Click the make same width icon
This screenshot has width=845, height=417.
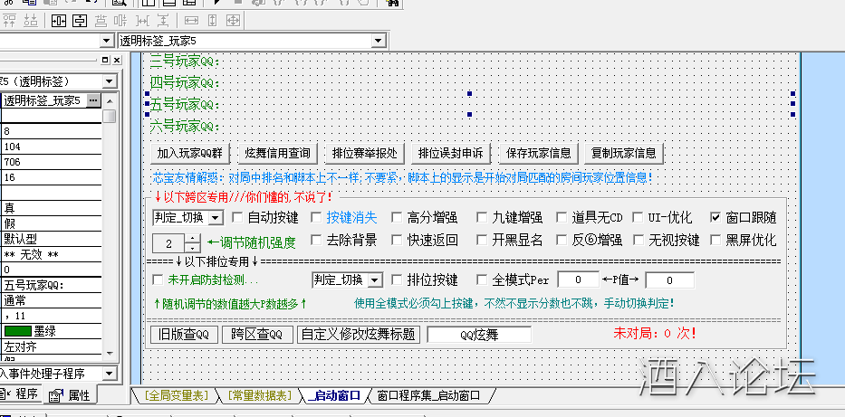pos(191,19)
